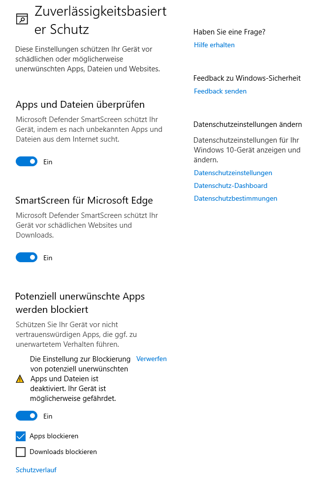Click the Datenschutzeinstellungen ändern heading

(x=248, y=124)
